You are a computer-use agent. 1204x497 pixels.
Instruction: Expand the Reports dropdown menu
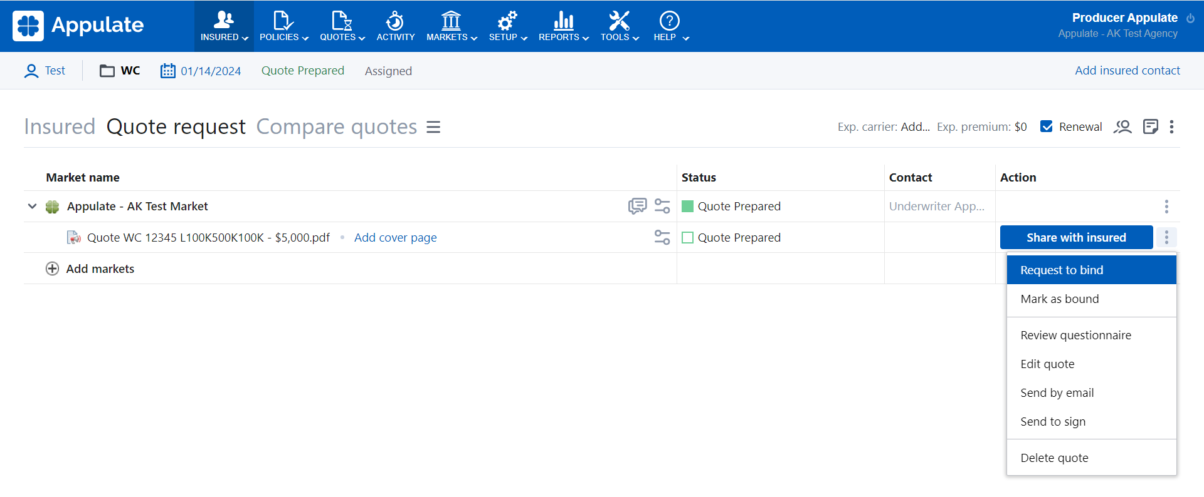pos(563,26)
